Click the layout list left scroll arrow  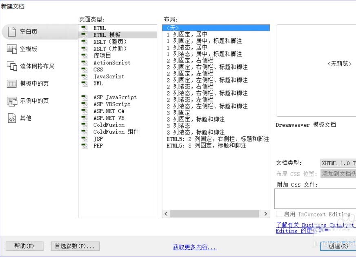pos(166,214)
